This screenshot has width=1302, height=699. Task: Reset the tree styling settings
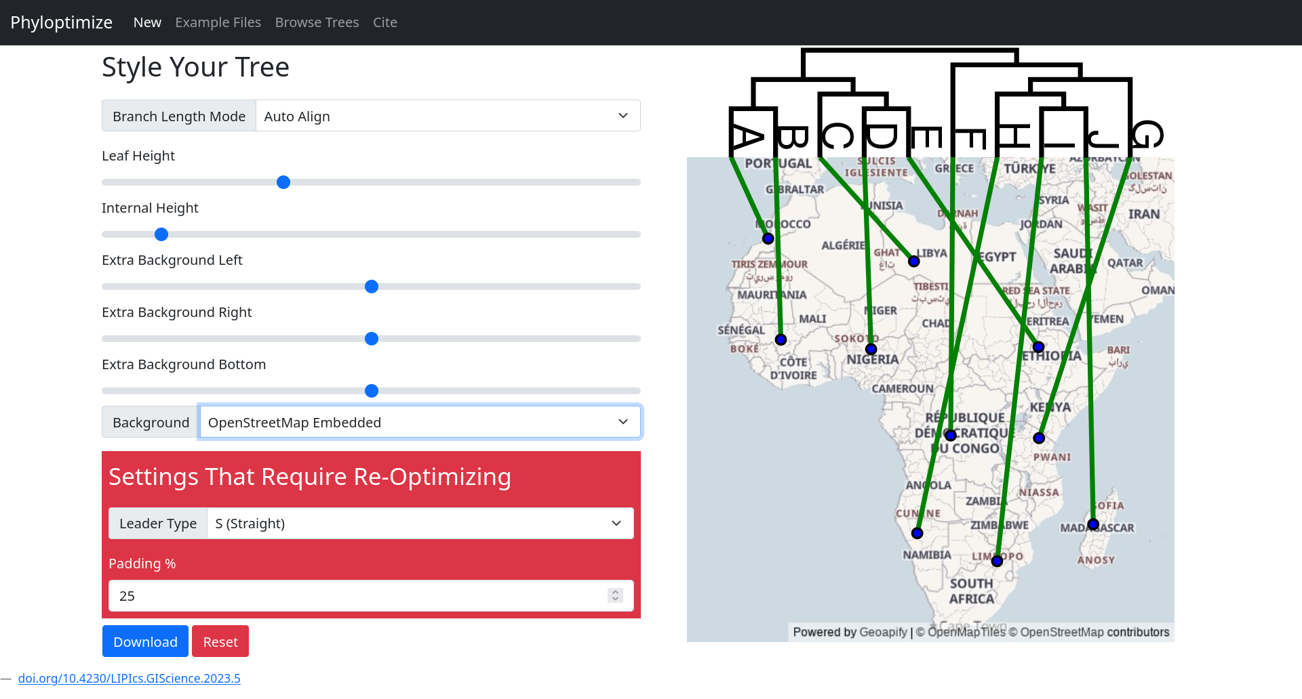click(220, 641)
